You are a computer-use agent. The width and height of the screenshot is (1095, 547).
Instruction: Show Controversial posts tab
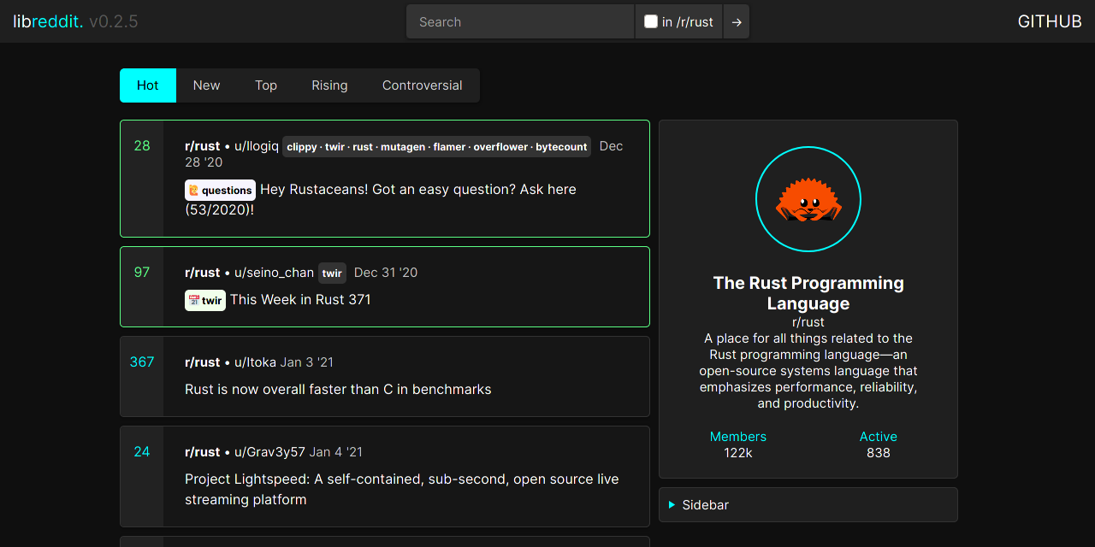coord(422,85)
